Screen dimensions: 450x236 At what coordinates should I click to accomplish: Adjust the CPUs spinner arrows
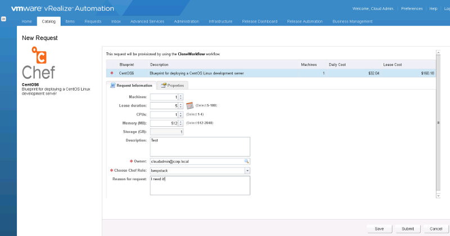pos(181,114)
